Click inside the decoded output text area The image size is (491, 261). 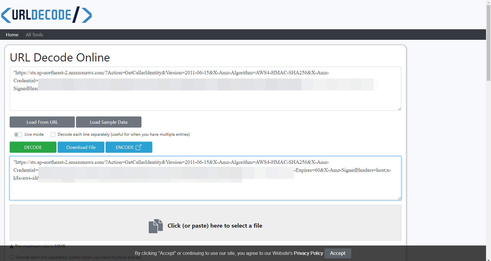tap(205, 178)
